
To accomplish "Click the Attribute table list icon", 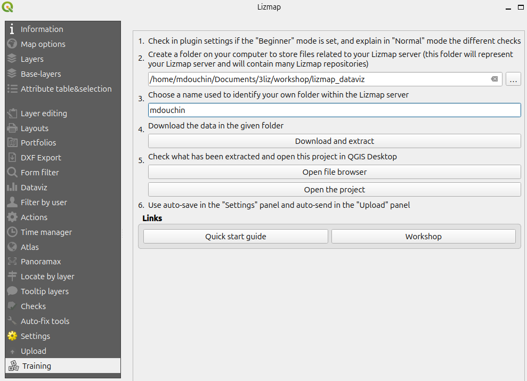I will coord(12,88).
